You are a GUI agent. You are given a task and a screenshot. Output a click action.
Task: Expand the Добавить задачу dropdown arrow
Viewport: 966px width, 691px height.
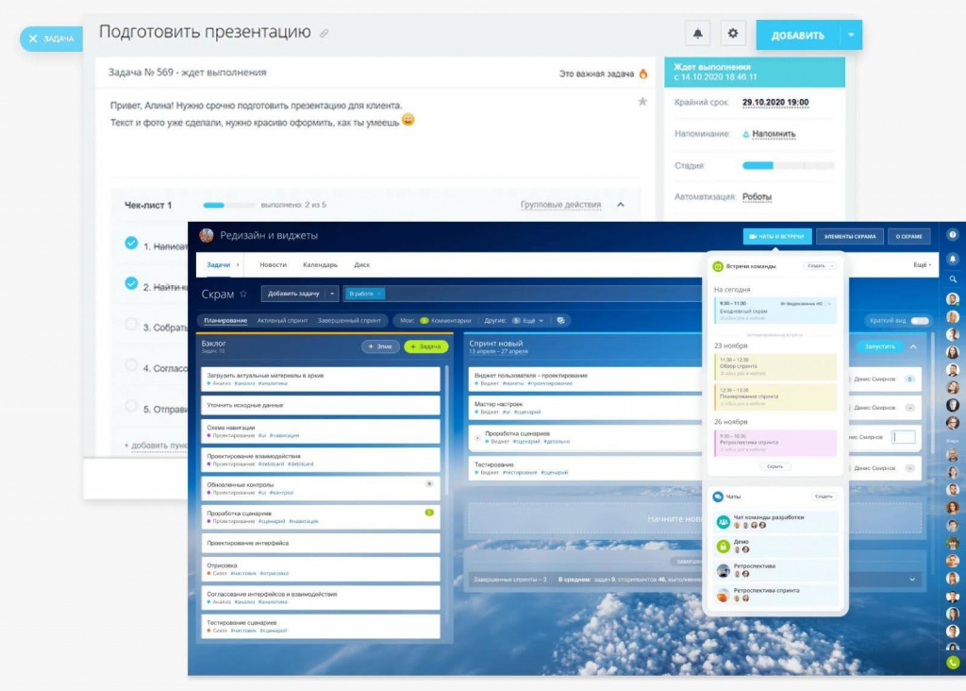click(332, 295)
